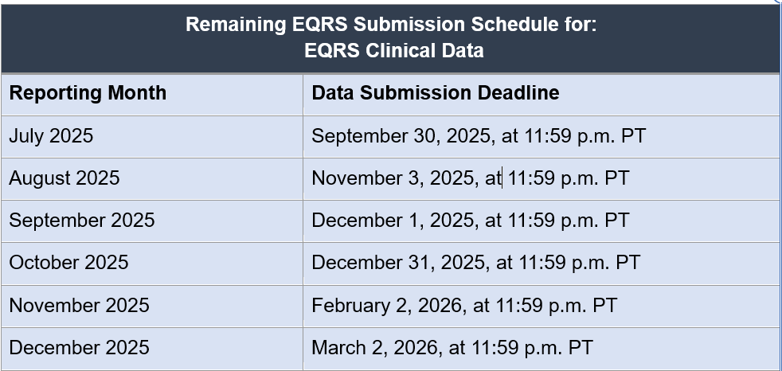
Task: Select the 'Data Submission Deadline' column header
Action: [435, 93]
